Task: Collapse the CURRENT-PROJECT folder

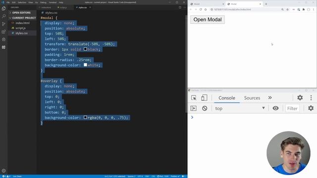Action: click(22, 18)
